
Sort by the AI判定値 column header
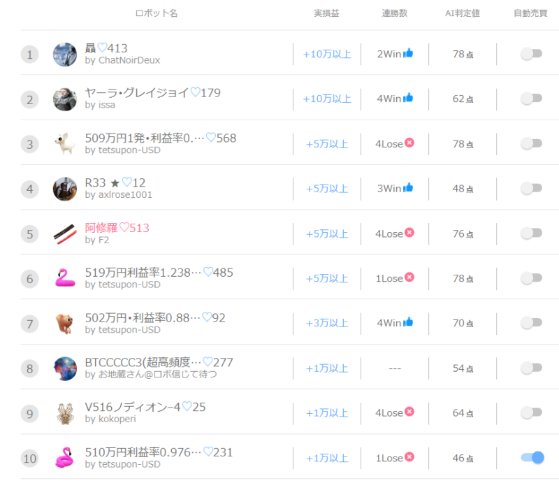click(x=463, y=13)
